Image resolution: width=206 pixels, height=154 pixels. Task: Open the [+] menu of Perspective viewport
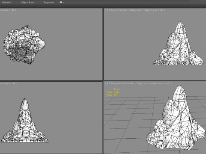(107, 83)
